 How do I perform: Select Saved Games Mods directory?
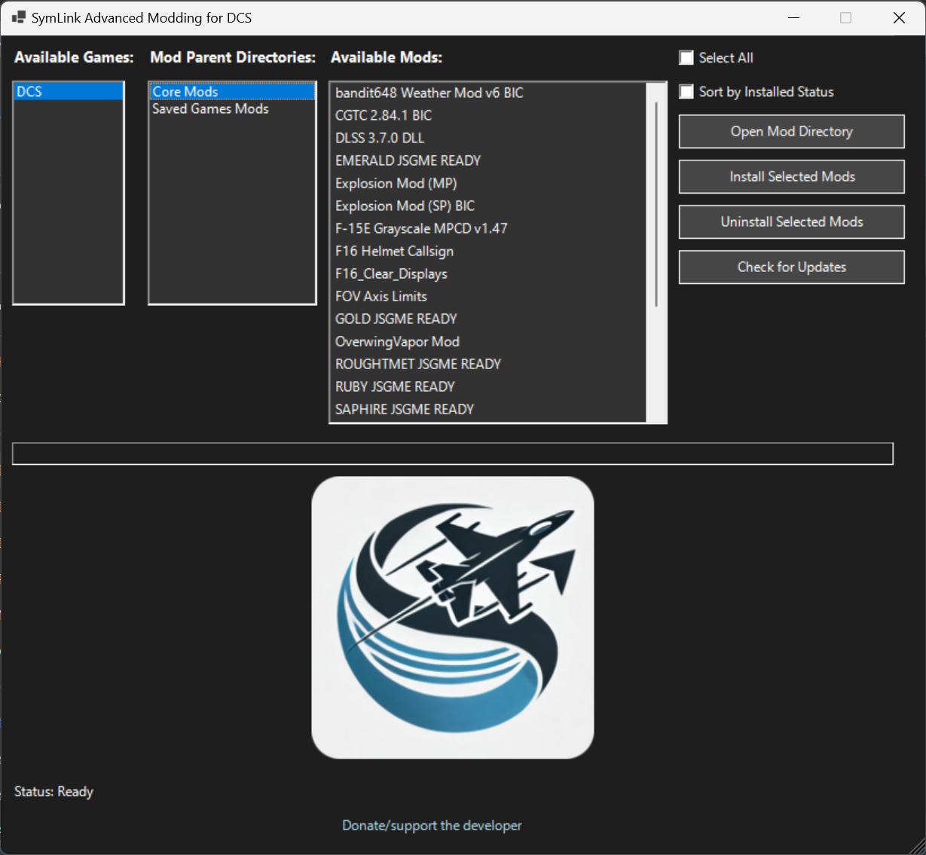210,109
